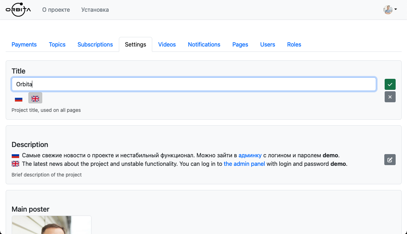Click 'Project title, used on all pages' text

click(x=46, y=110)
